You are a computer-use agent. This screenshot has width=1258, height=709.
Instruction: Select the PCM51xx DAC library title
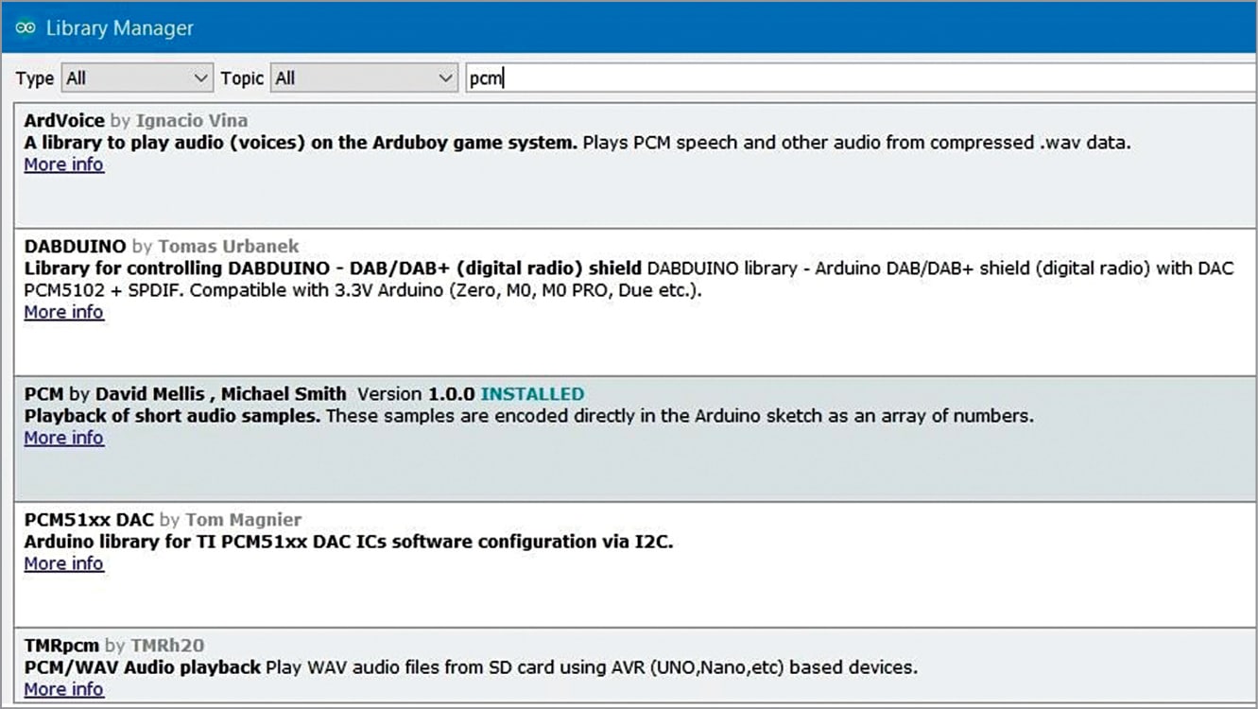pos(89,520)
